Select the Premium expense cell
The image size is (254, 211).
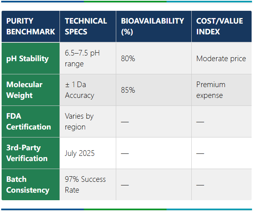(211, 90)
